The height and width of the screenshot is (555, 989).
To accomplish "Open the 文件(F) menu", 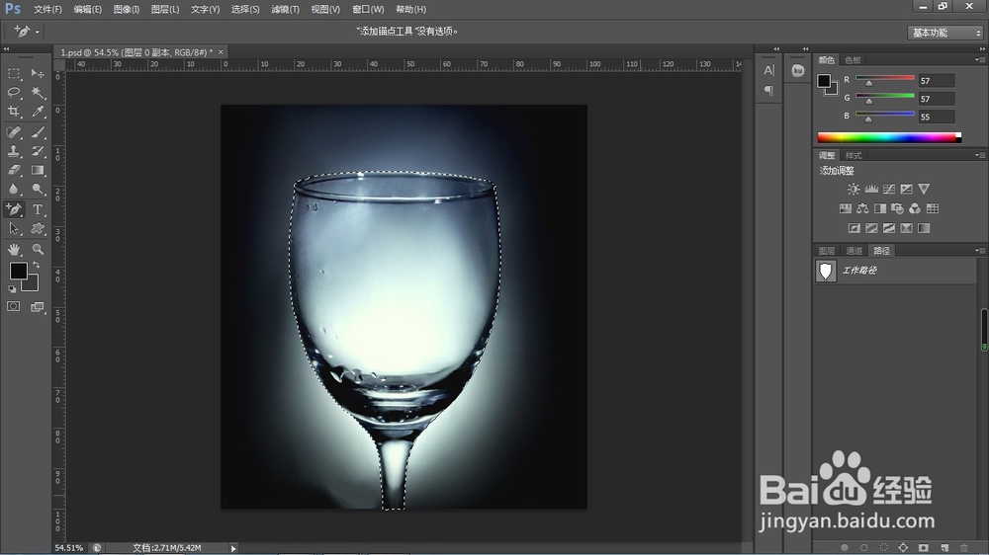I will coord(47,10).
